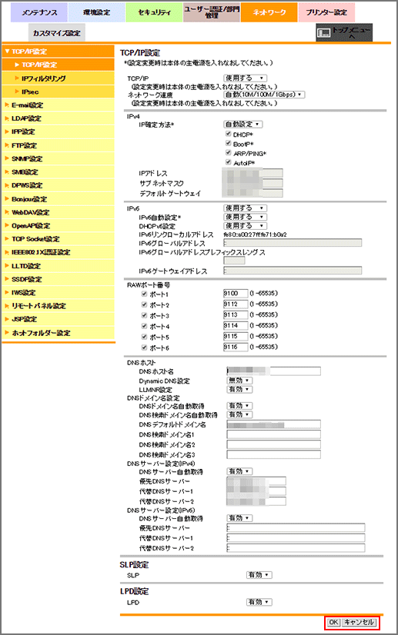Collapse the TCP/IP設定 sidebar section
Image resolution: width=398 pixels, height=635 pixels.
[x=59, y=52]
